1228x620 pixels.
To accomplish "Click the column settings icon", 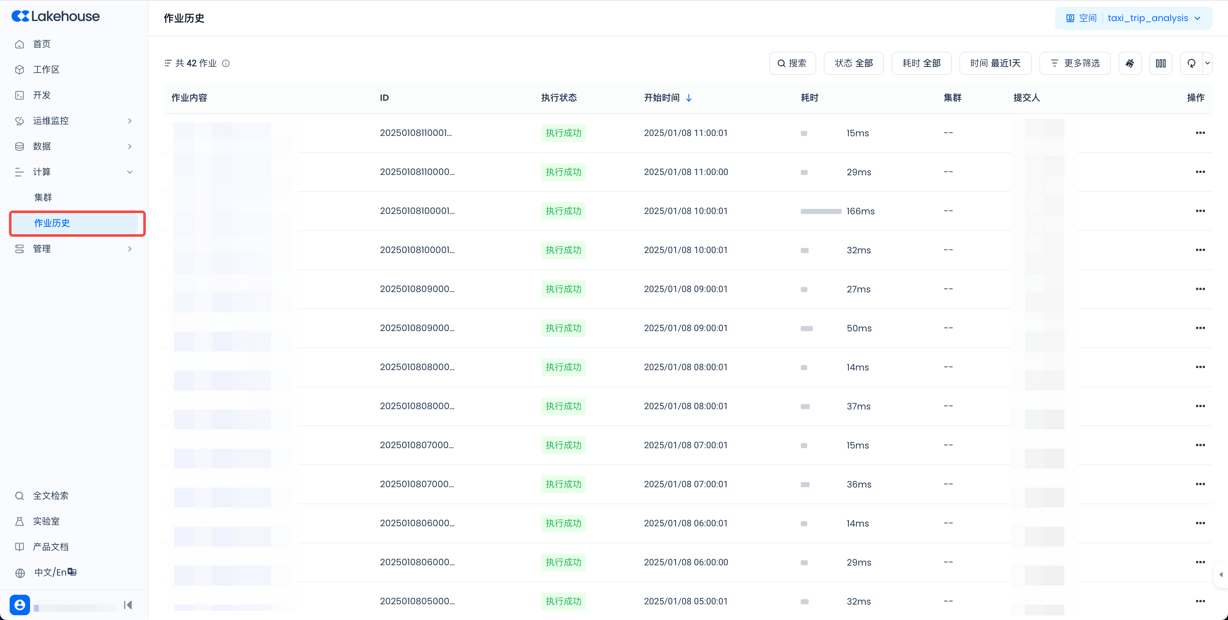I will tap(1160, 63).
